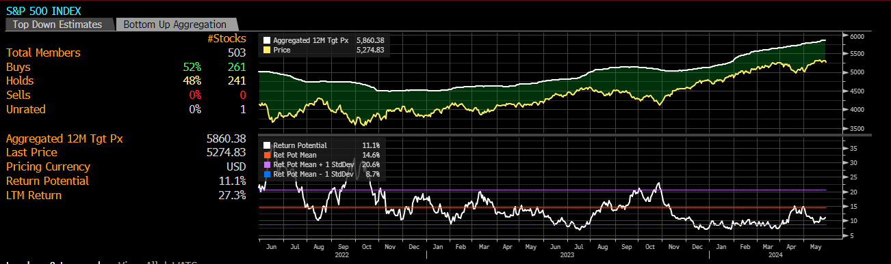Click the LTM Return value 27.3%
Image resolution: width=891 pixels, height=264 pixels.
pyautogui.click(x=231, y=196)
